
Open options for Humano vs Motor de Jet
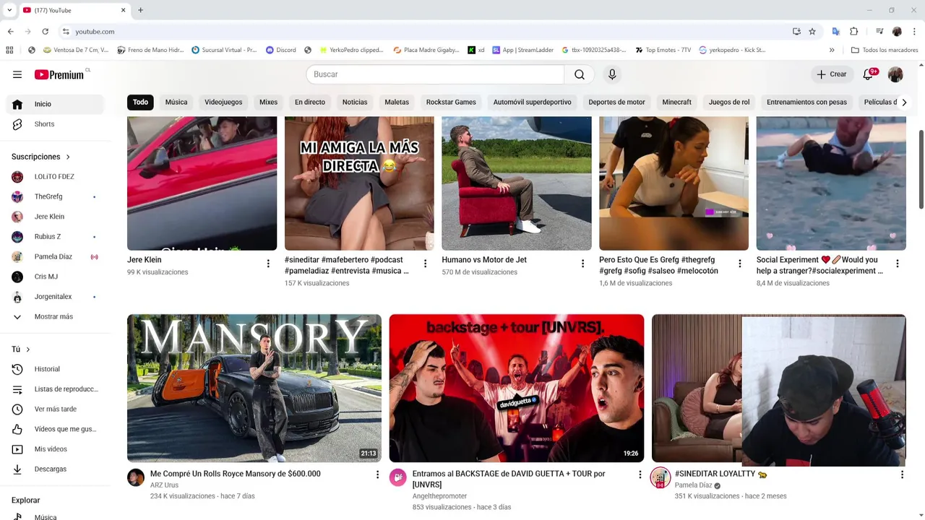coord(582,264)
